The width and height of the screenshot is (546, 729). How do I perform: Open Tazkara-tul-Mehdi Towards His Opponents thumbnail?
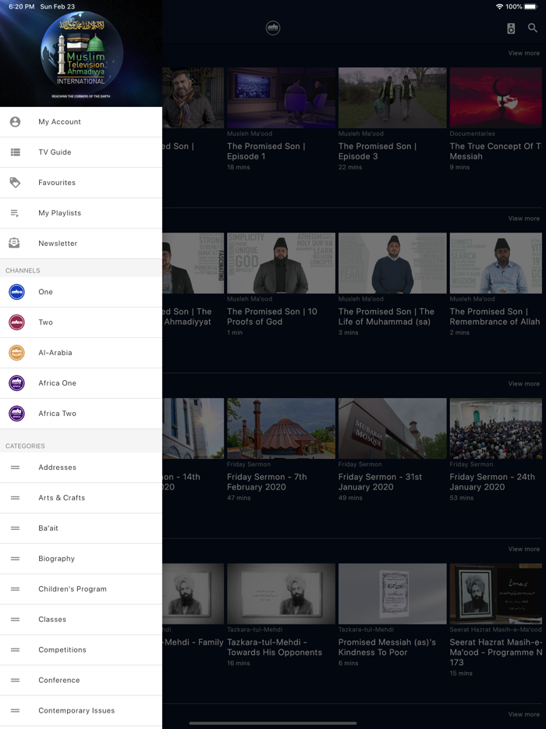281,594
